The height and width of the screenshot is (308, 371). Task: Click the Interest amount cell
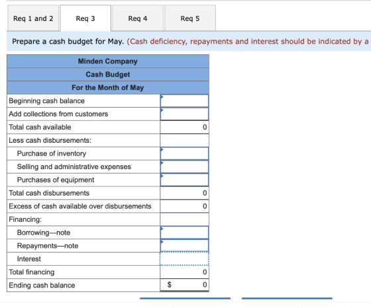[184, 259]
